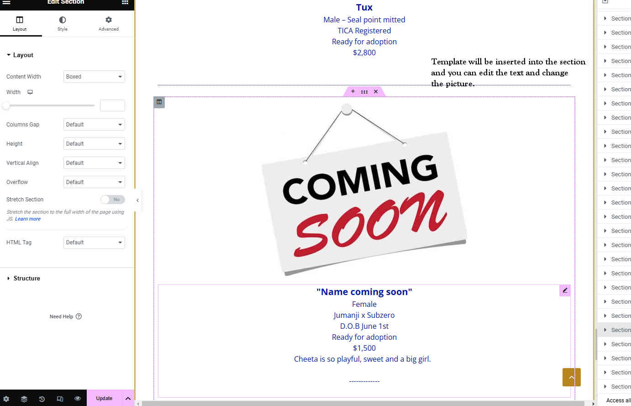Open the Navigator layers icon in footer
This screenshot has height=406, width=631.
(x=24, y=399)
